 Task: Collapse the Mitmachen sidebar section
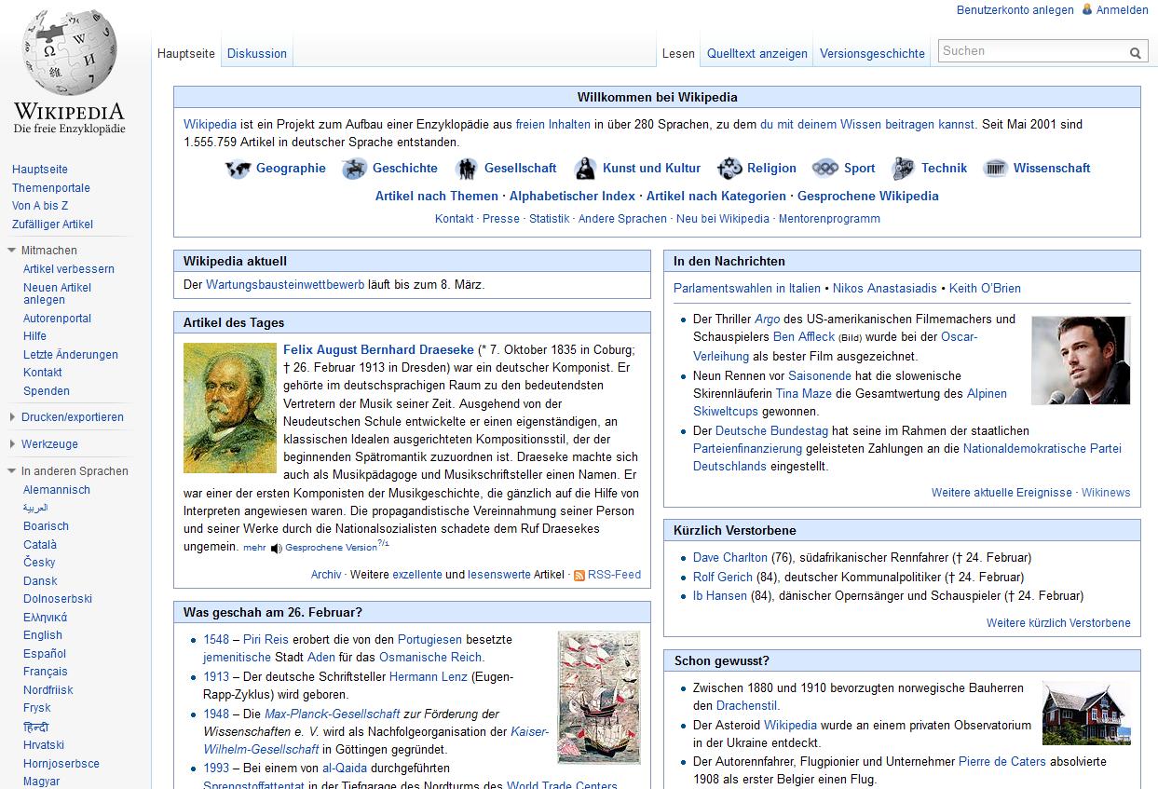(12, 251)
